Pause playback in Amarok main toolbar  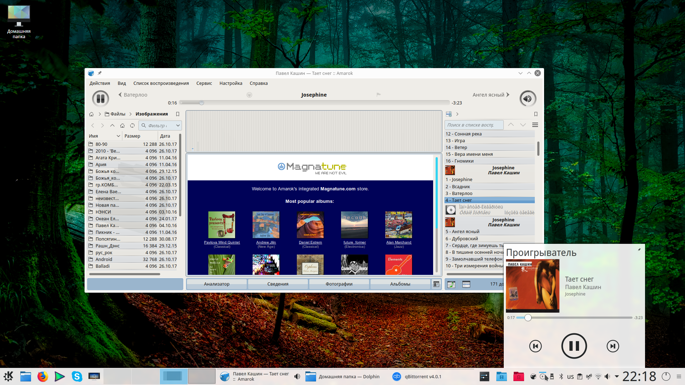point(101,98)
